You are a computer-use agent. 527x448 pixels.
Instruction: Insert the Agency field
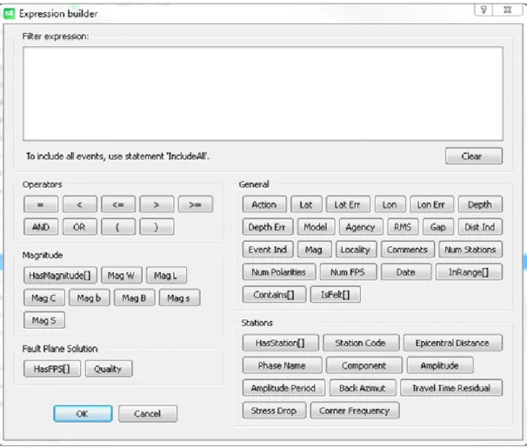[361, 227]
